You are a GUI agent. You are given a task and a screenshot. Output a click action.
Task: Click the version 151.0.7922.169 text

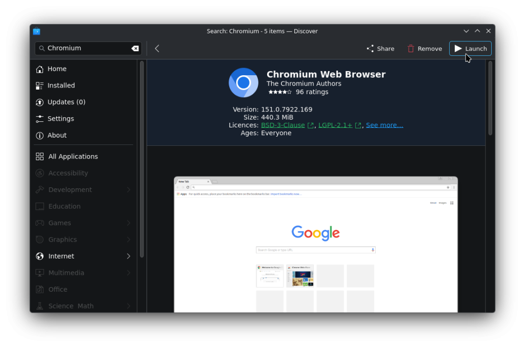click(x=287, y=110)
